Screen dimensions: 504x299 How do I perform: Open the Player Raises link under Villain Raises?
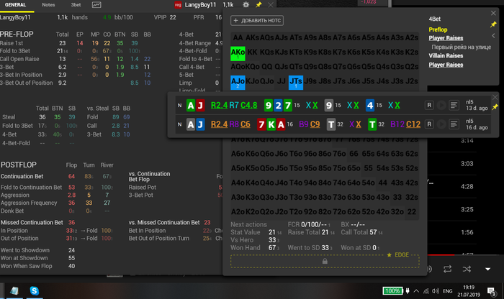tap(446, 65)
